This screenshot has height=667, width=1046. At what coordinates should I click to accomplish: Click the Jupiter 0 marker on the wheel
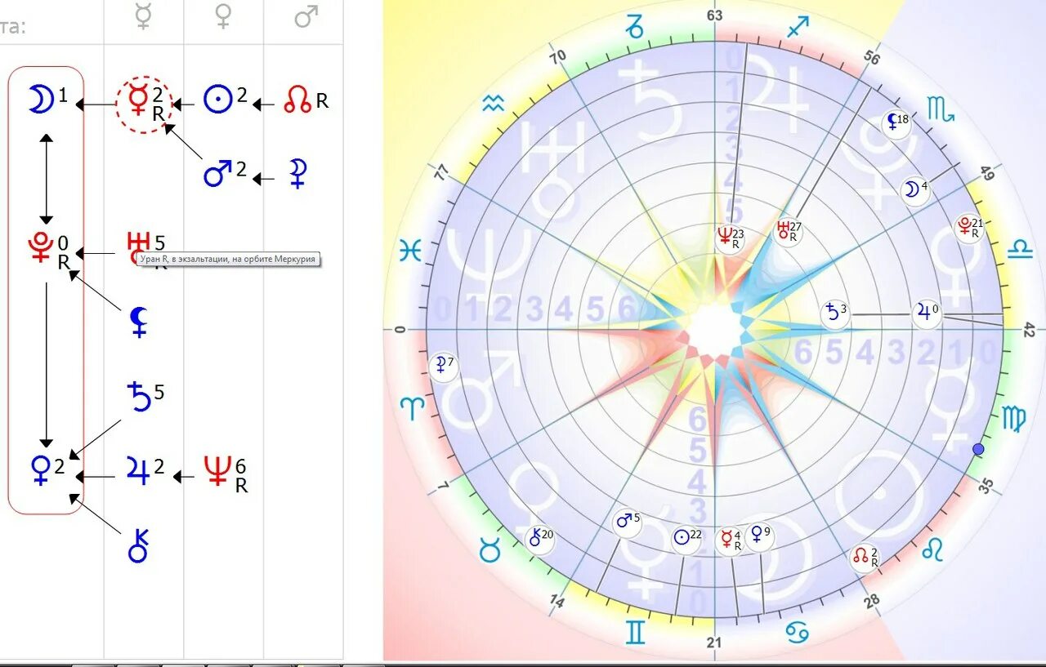click(x=927, y=313)
